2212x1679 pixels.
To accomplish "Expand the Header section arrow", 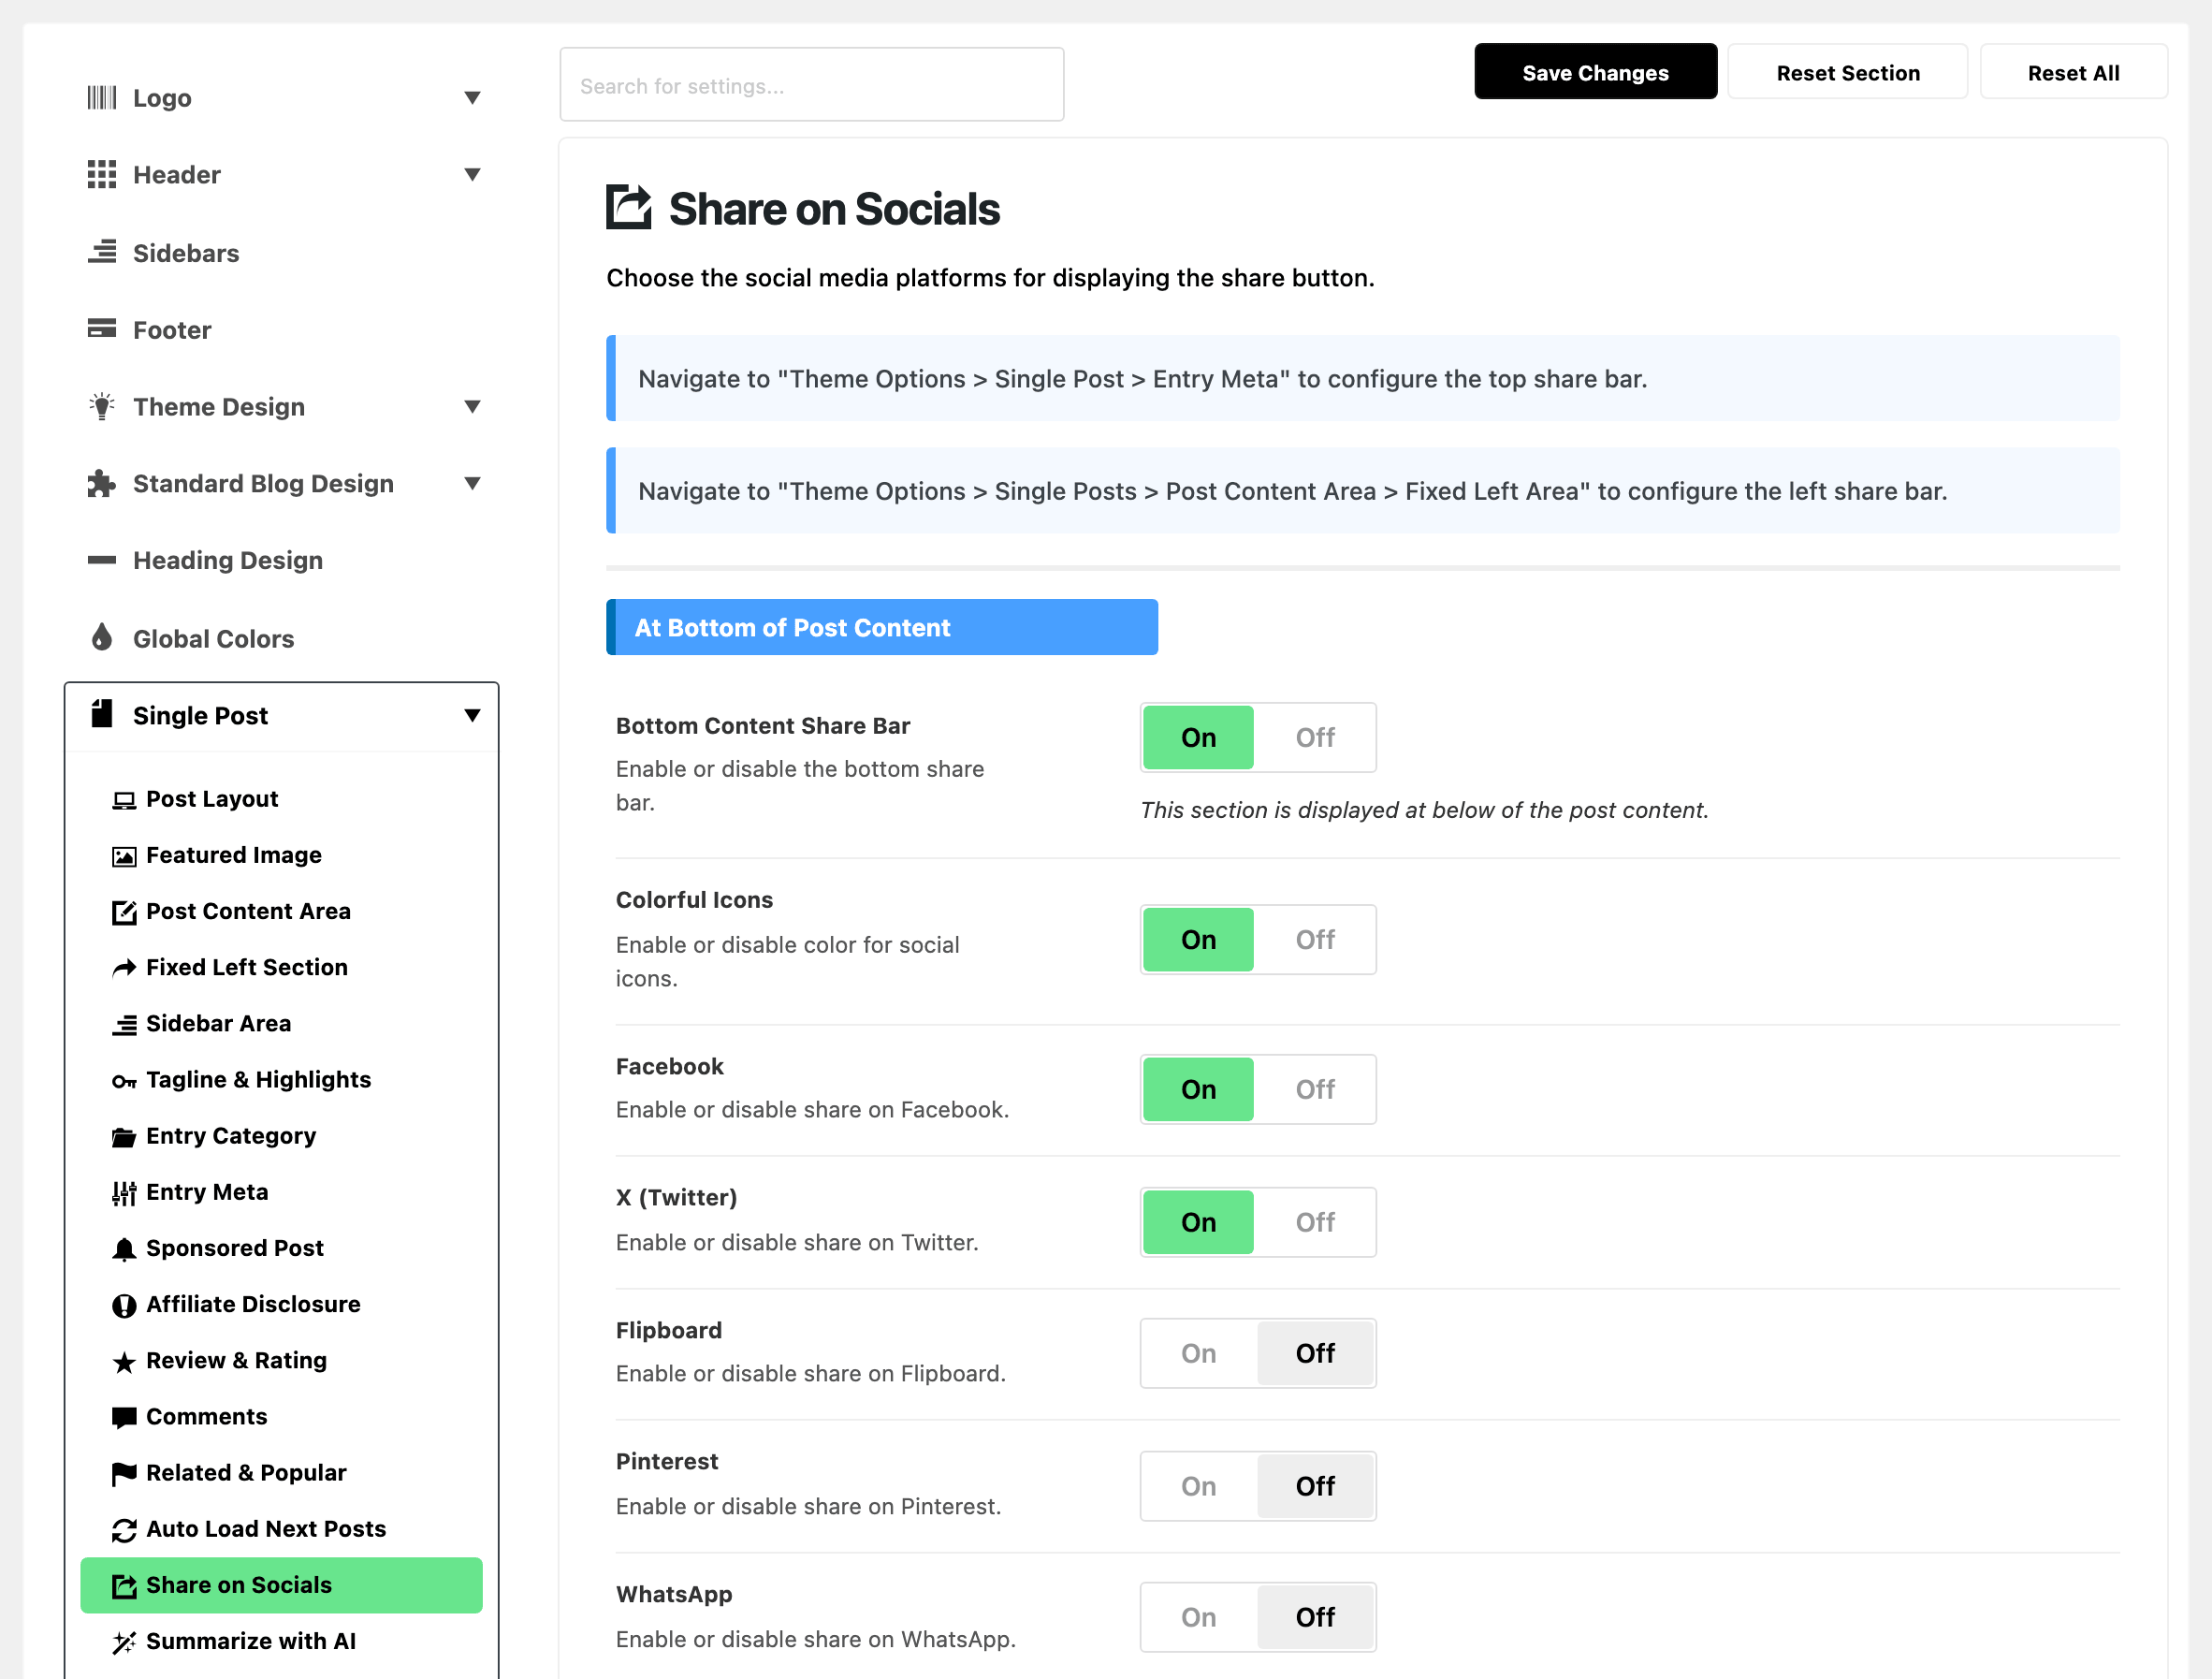I will pyautogui.click(x=472, y=175).
